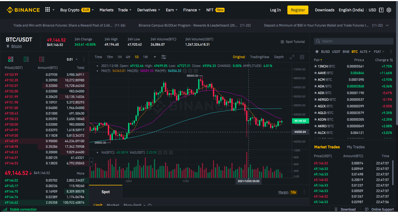Switch to multi-chart grid layout
The image size is (398, 212).
[x=302, y=57]
